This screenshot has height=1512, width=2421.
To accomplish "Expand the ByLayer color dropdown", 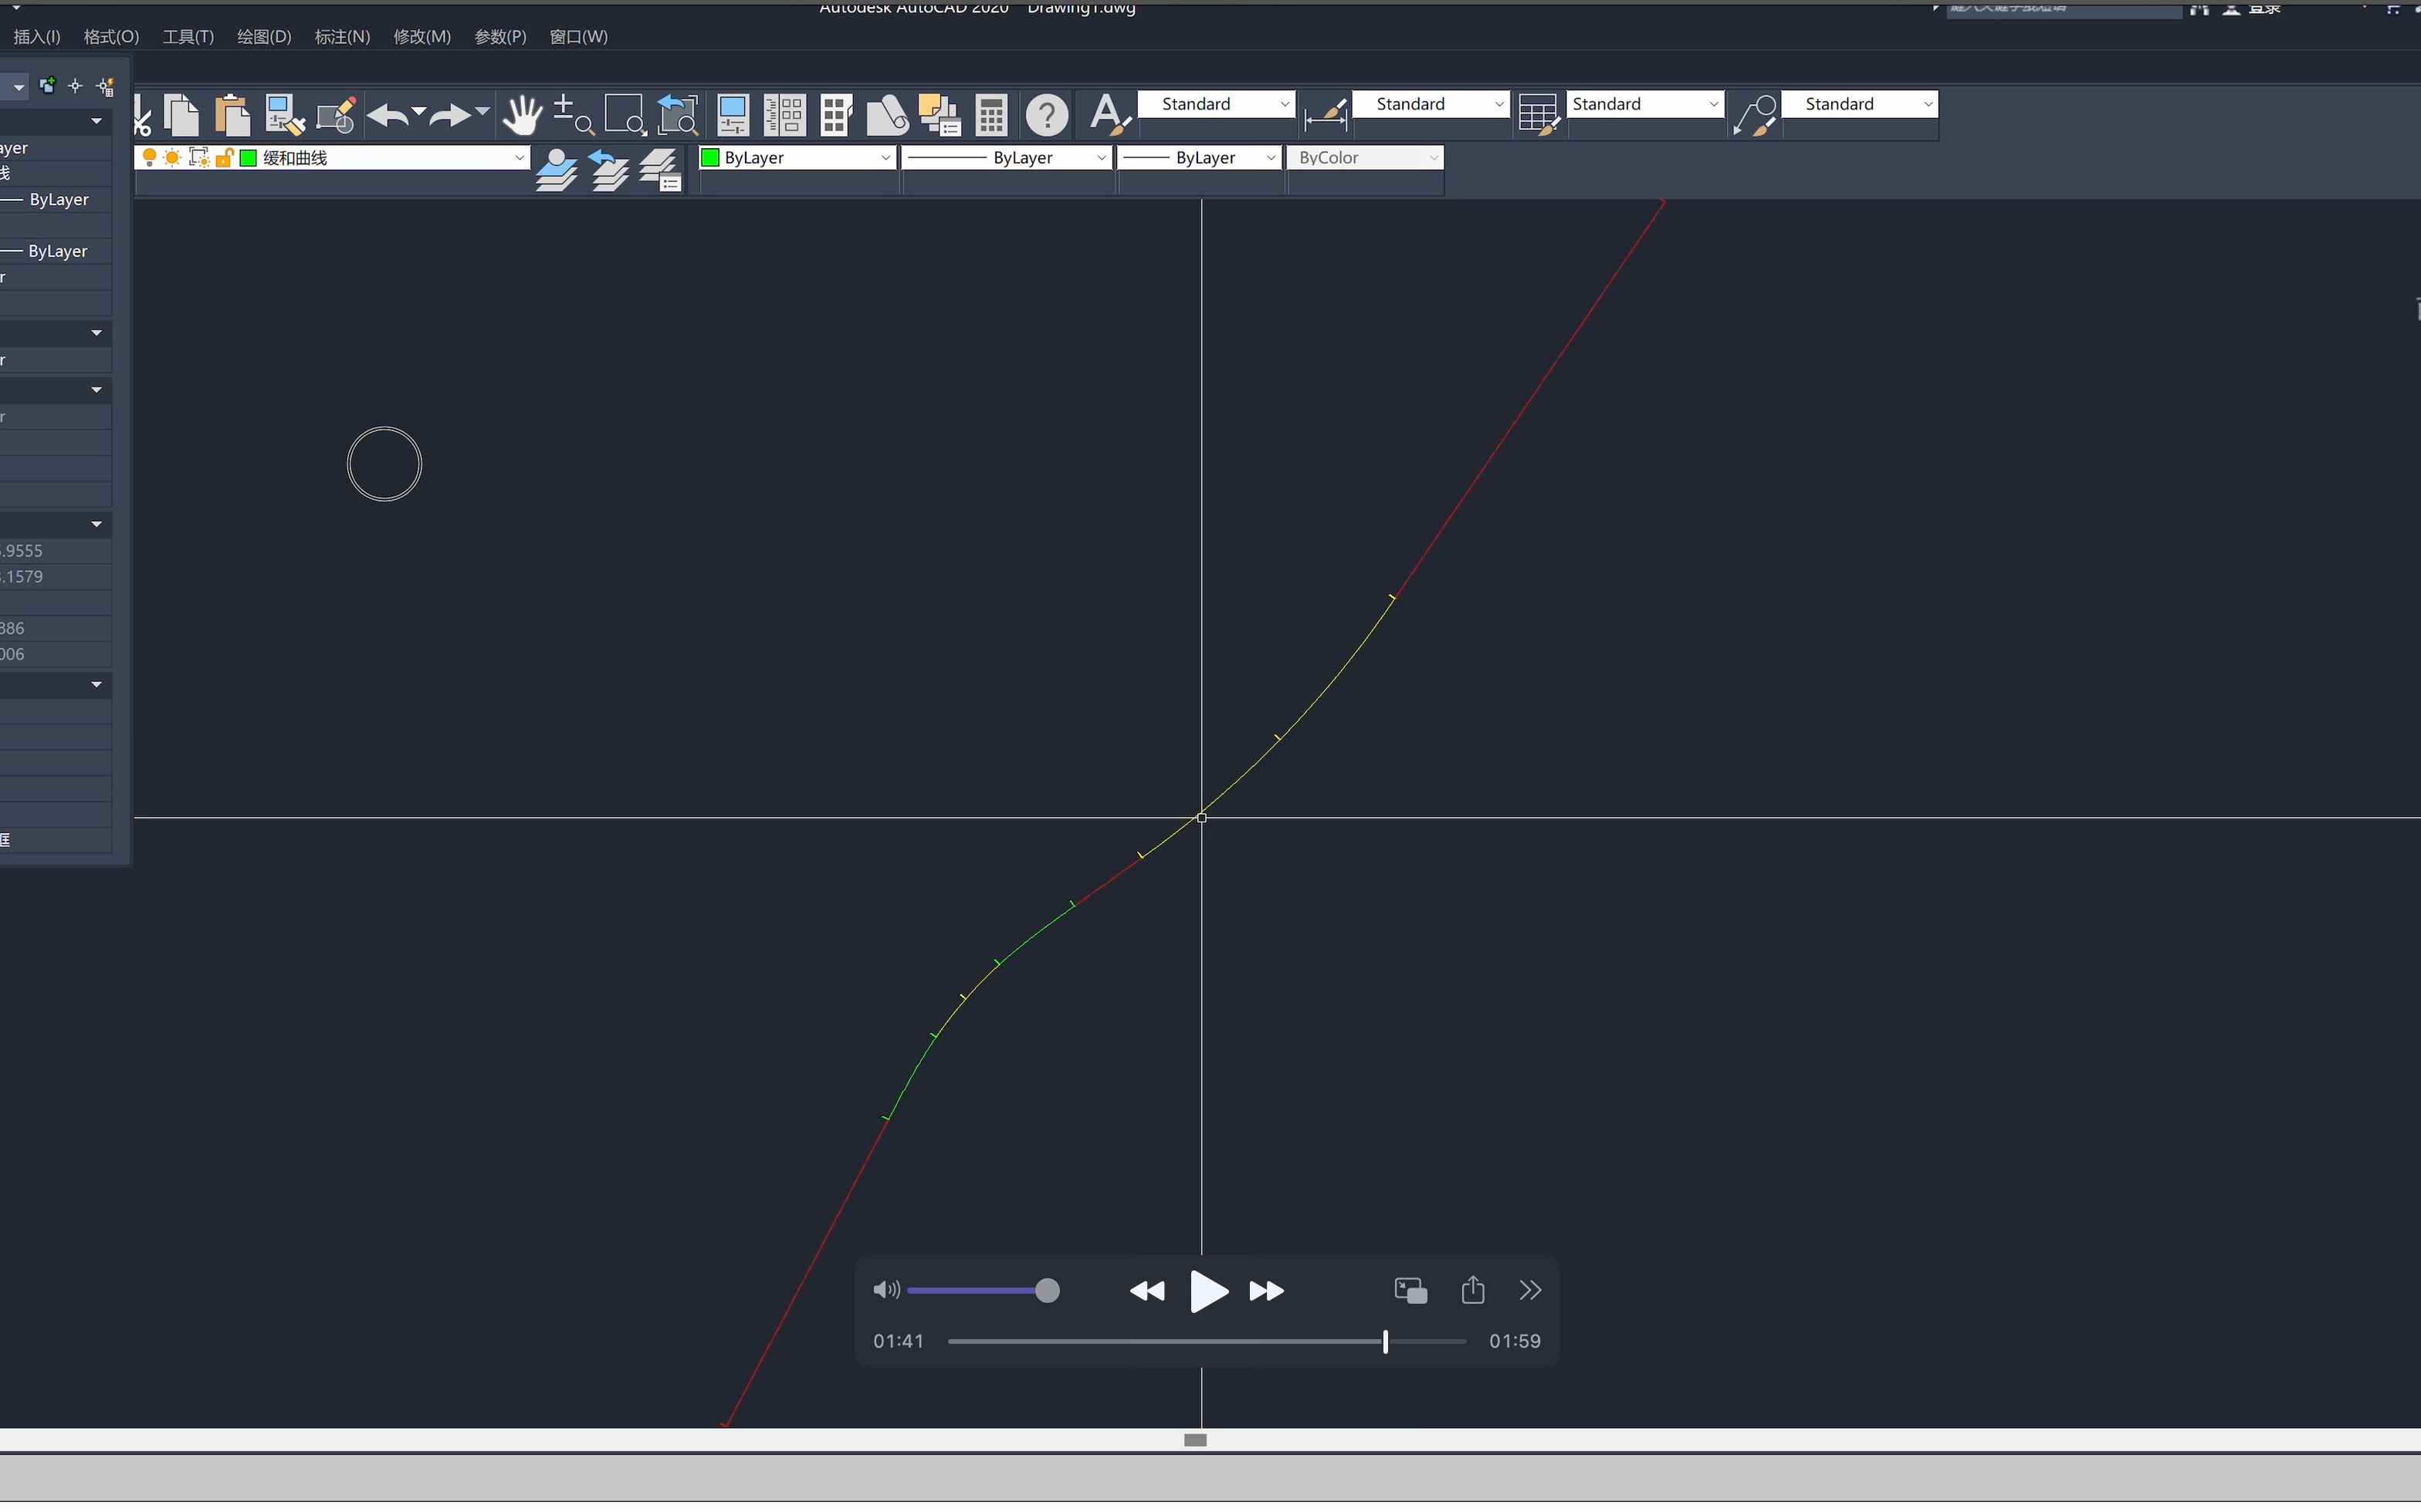I will click(885, 158).
